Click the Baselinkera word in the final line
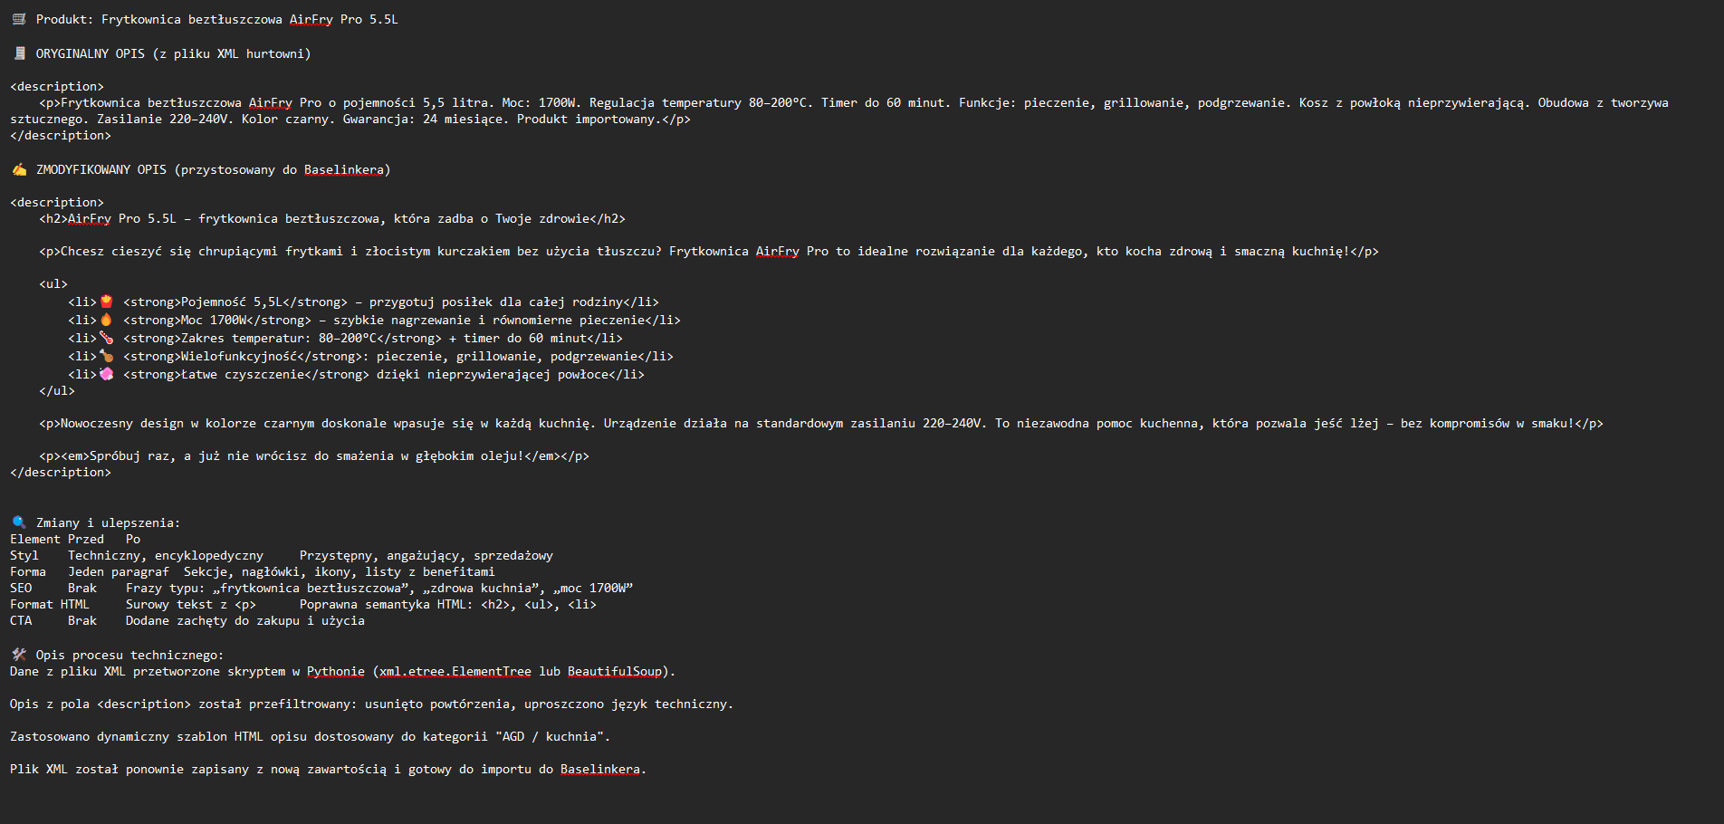This screenshot has width=1724, height=824. (x=600, y=770)
